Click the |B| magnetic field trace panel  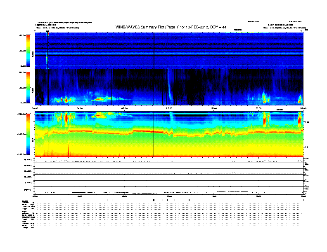click(169, 190)
